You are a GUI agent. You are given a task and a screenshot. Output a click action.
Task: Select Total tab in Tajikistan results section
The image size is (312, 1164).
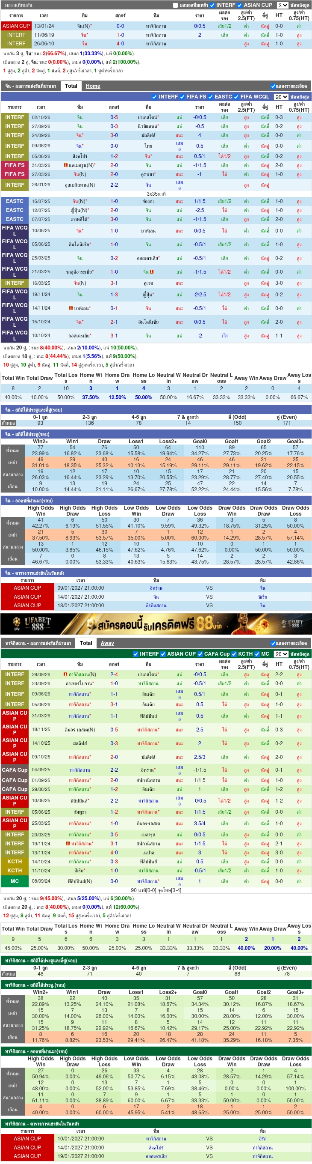[x=85, y=643]
